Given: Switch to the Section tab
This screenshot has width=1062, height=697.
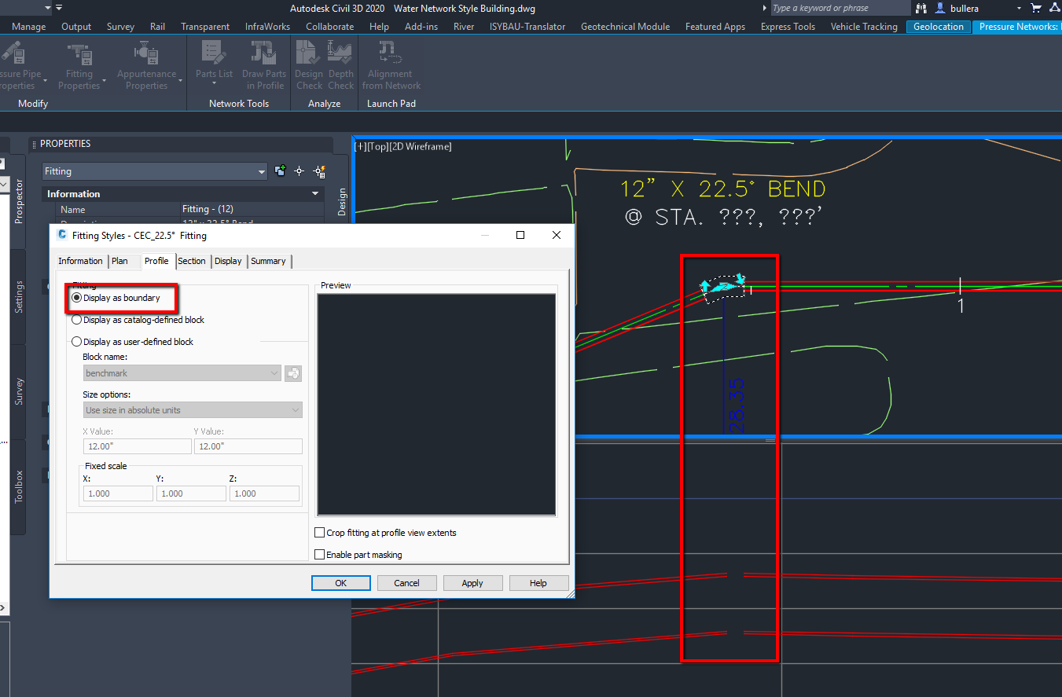Looking at the screenshot, I should 192,261.
